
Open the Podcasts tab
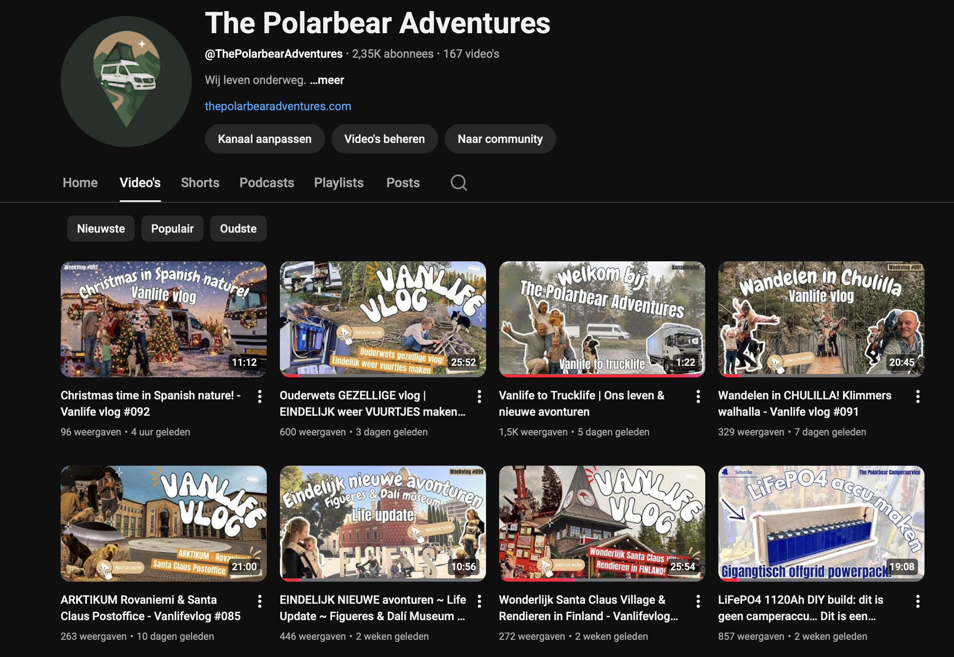coord(267,182)
